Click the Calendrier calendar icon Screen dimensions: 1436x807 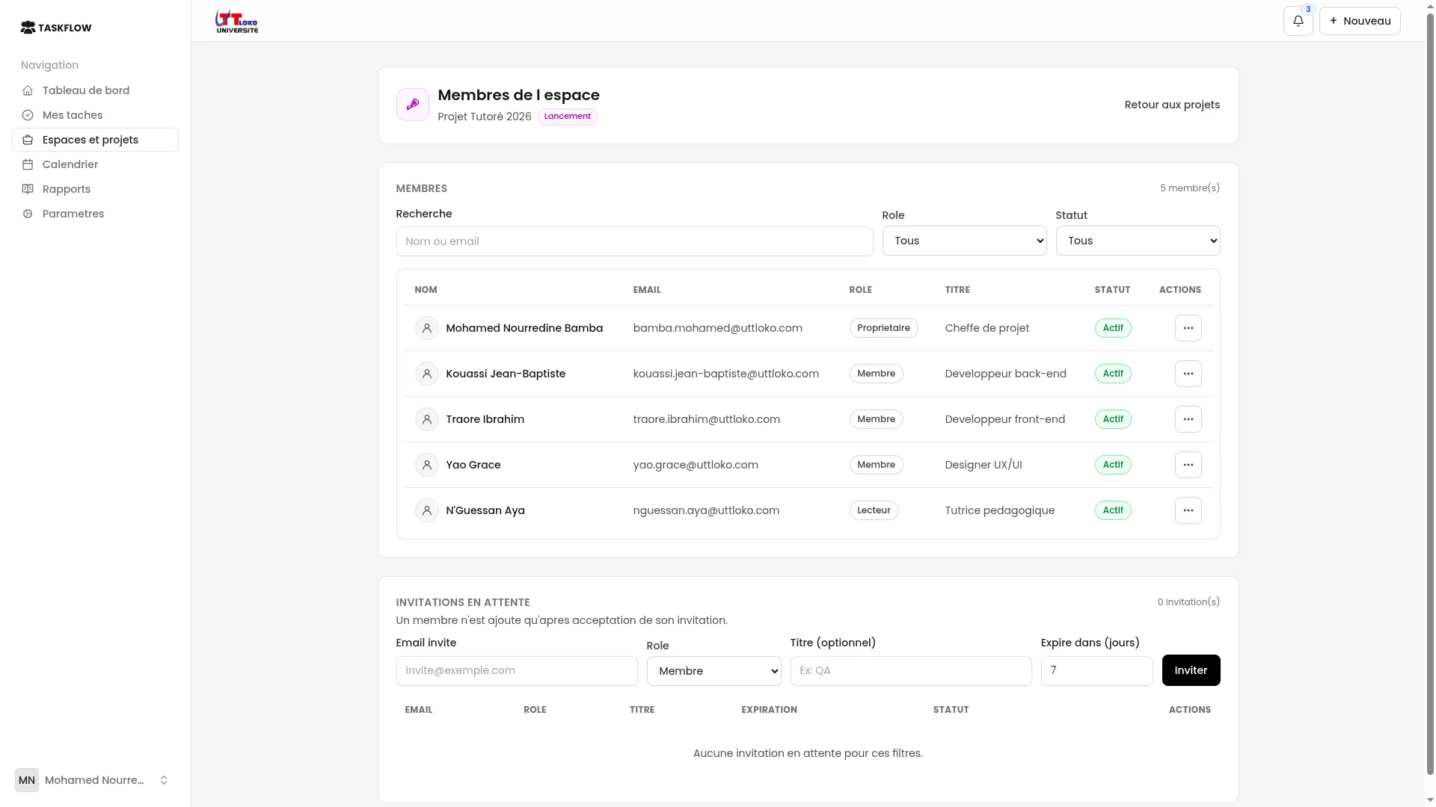tap(28, 164)
